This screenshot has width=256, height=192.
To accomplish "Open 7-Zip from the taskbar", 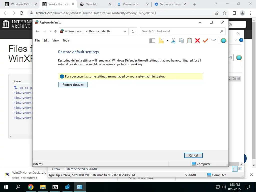I will tap(55, 187).
